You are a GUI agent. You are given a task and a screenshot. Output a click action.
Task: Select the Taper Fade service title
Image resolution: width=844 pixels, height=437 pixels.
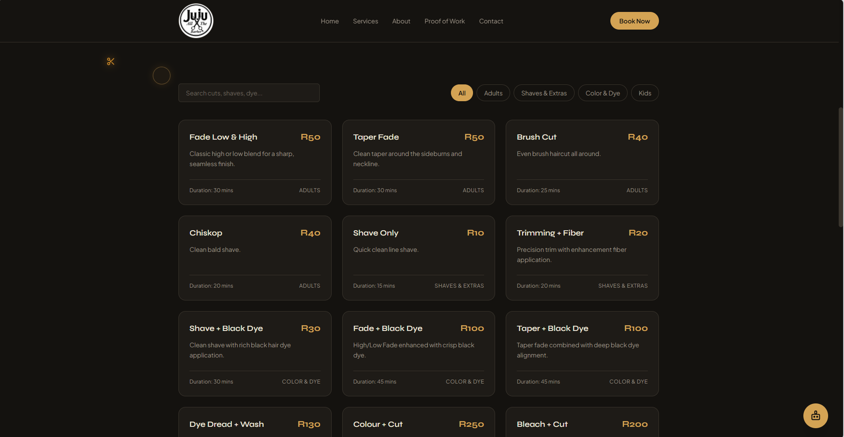click(x=376, y=137)
